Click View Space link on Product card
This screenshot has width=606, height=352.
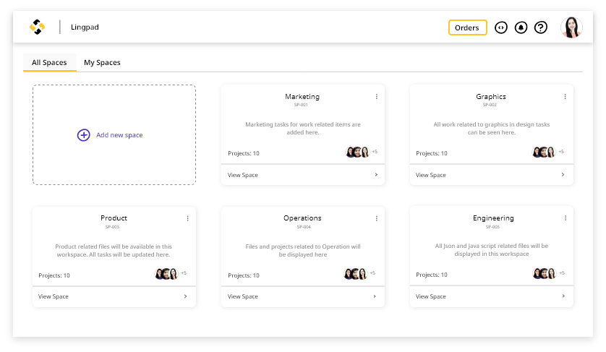(54, 296)
